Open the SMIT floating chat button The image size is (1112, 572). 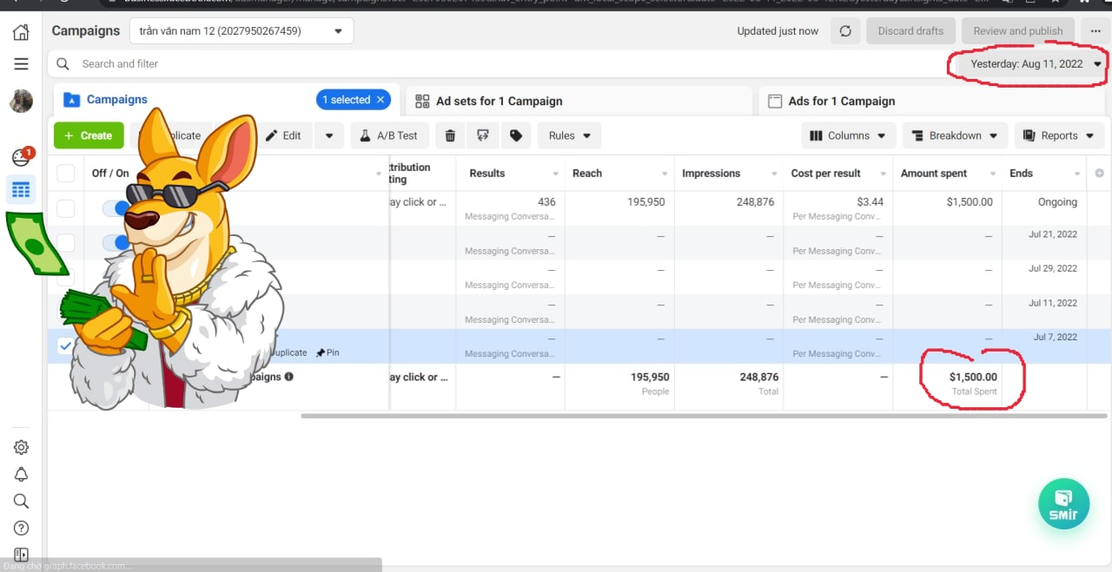pos(1063,503)
